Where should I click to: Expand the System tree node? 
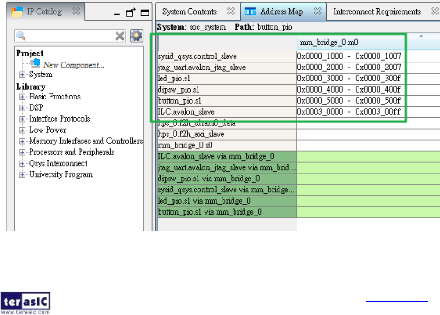coord(22,74)
